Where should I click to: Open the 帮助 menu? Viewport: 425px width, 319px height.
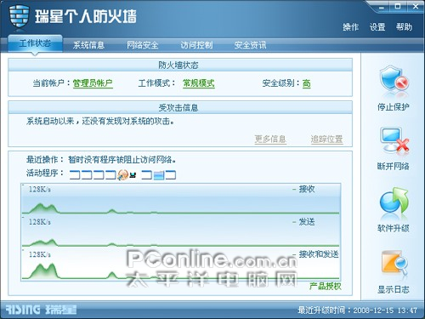(404, 27)
